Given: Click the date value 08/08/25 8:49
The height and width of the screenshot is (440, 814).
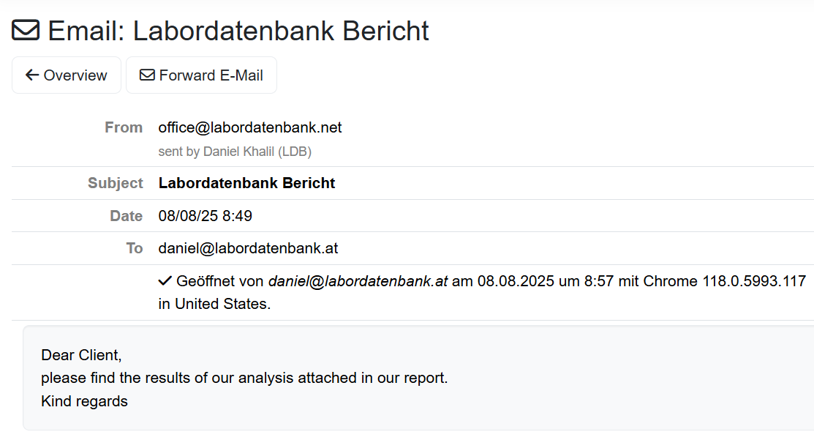Looking at the screenshot, I should pos(205,215).
